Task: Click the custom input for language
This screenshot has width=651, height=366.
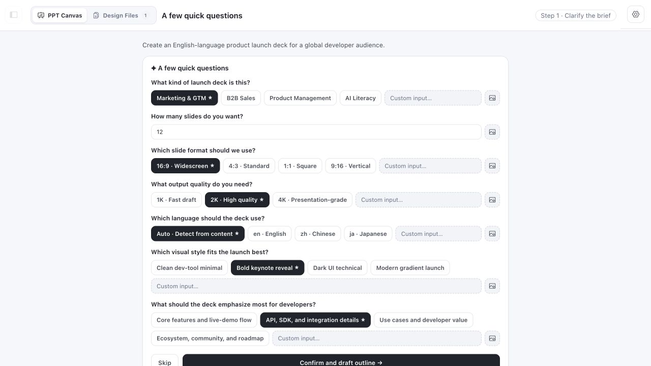Action: (x=438, y=234)
